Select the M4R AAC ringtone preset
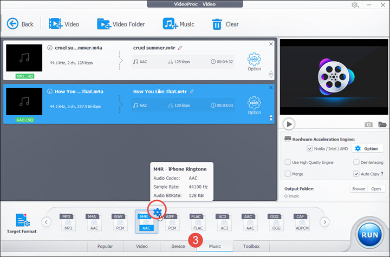The width and height of the screenshot is (390, 257). click(x=146, y=222)
